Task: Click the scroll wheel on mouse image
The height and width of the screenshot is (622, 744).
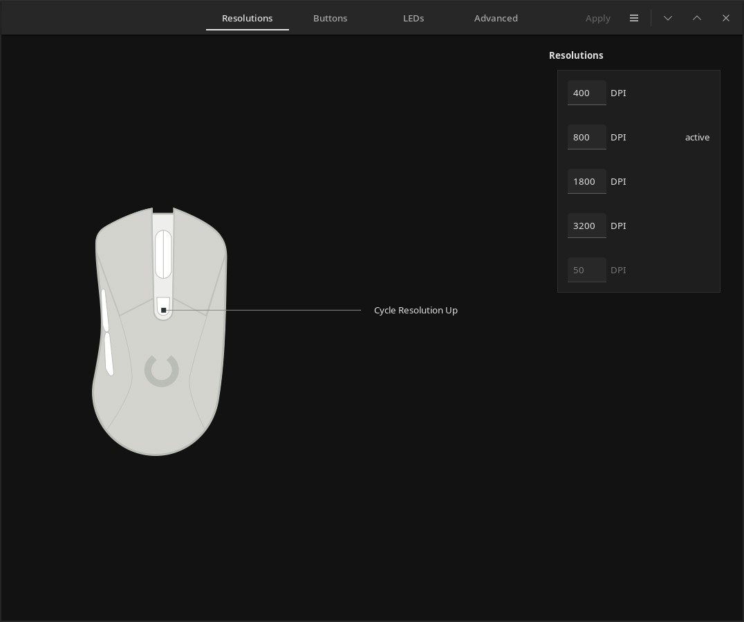Action: (163, 254)
